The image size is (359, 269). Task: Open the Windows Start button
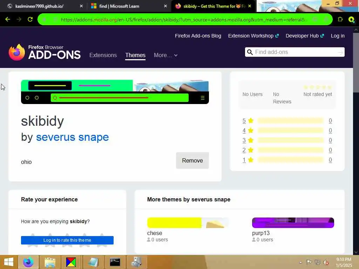click(9, 262)
